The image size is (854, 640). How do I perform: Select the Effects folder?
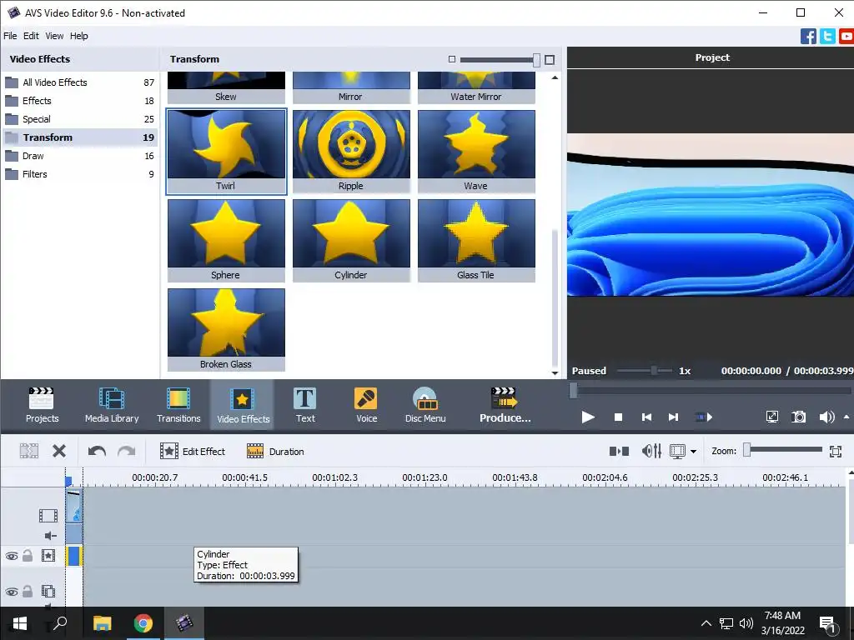tap(79, 101)
